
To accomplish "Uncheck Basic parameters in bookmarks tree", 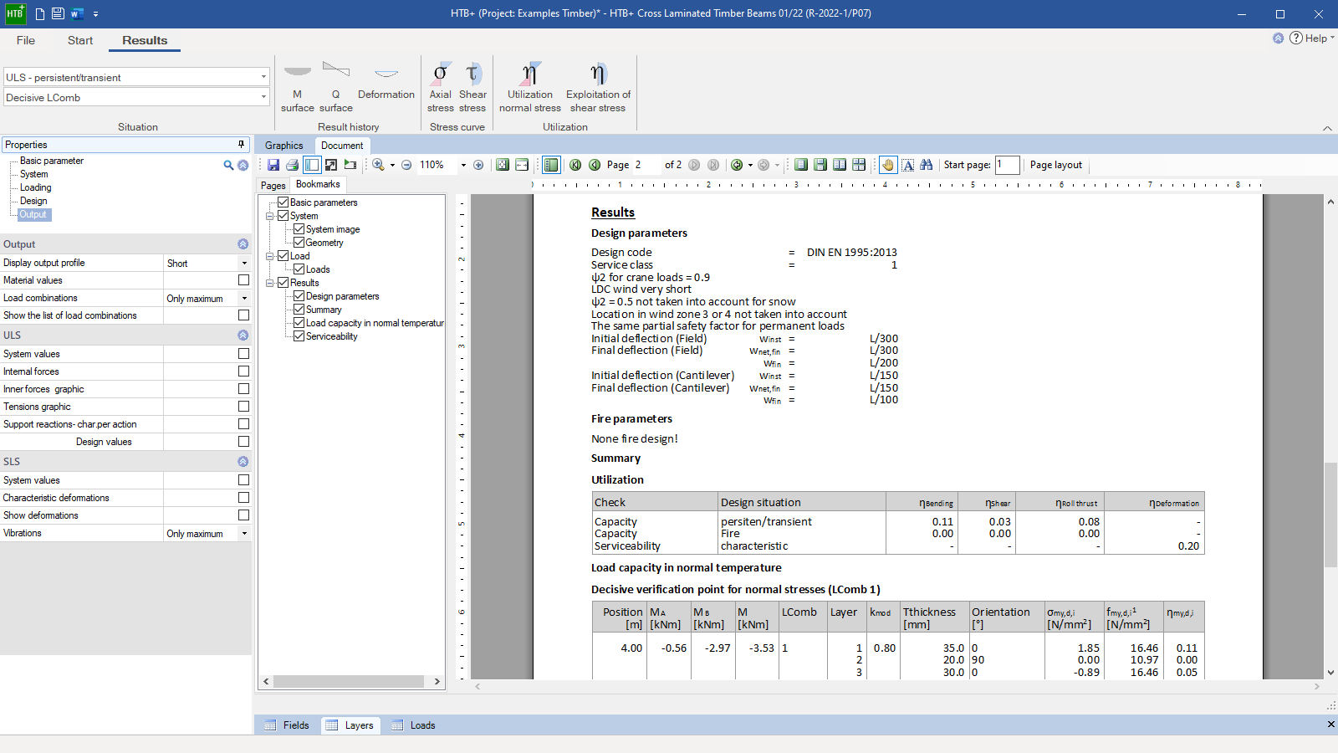I will pos(283,202).
